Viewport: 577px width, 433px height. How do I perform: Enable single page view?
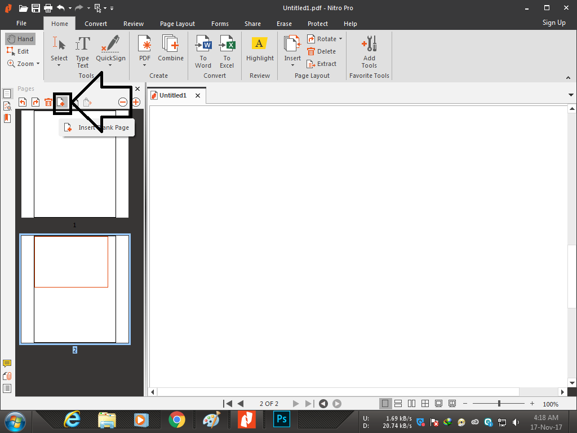pyautogui.click(x=385, y=404)
